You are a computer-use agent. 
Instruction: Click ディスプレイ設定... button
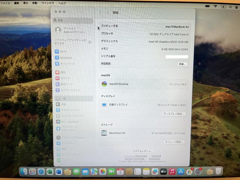(x=174, y=114)
